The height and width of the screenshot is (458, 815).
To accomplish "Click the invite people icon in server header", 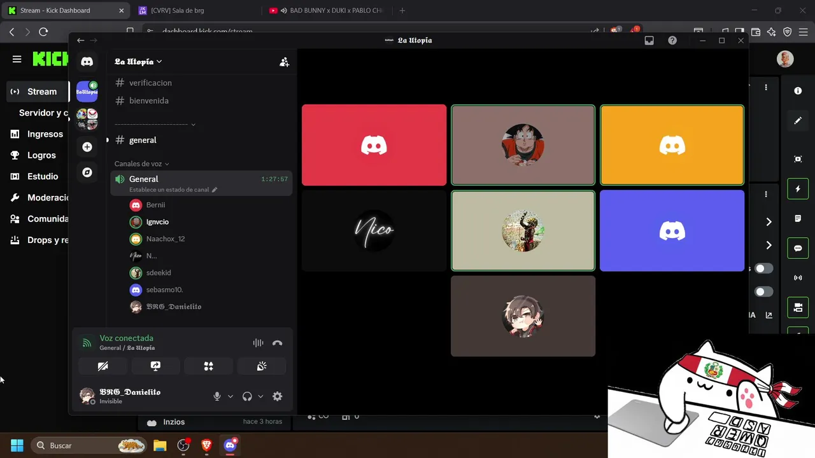I will click(x=284, y=62).
